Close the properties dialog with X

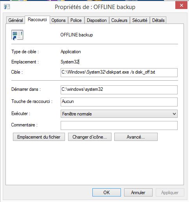point(181,5)
